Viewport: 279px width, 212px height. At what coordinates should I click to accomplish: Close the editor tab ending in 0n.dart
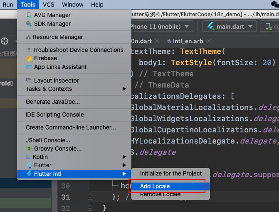157,41
